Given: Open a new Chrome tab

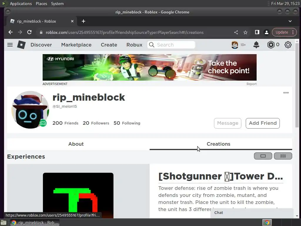Looking at the screenshot, I should point(83,21).
